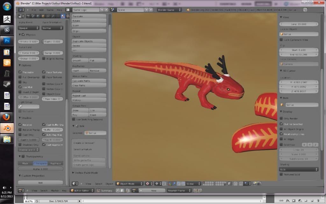This screenshot has height=204, width=326.
Task: Enable Lock Camera to View
Action: [x=281, y=40]
